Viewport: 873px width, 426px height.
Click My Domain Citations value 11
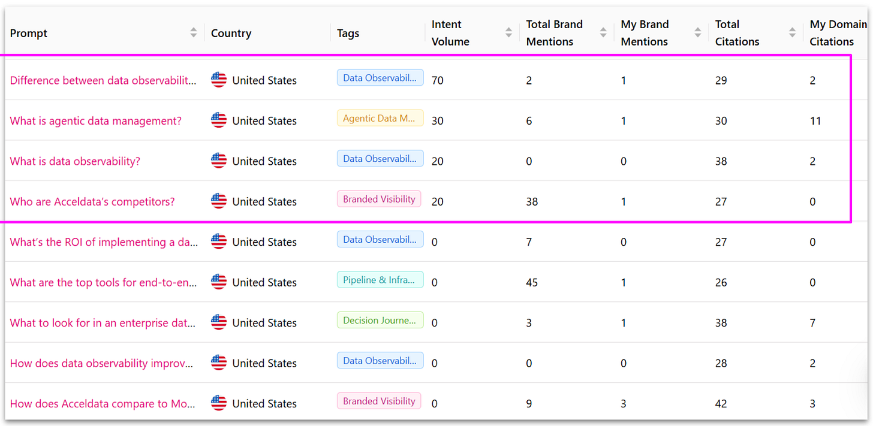815,120
